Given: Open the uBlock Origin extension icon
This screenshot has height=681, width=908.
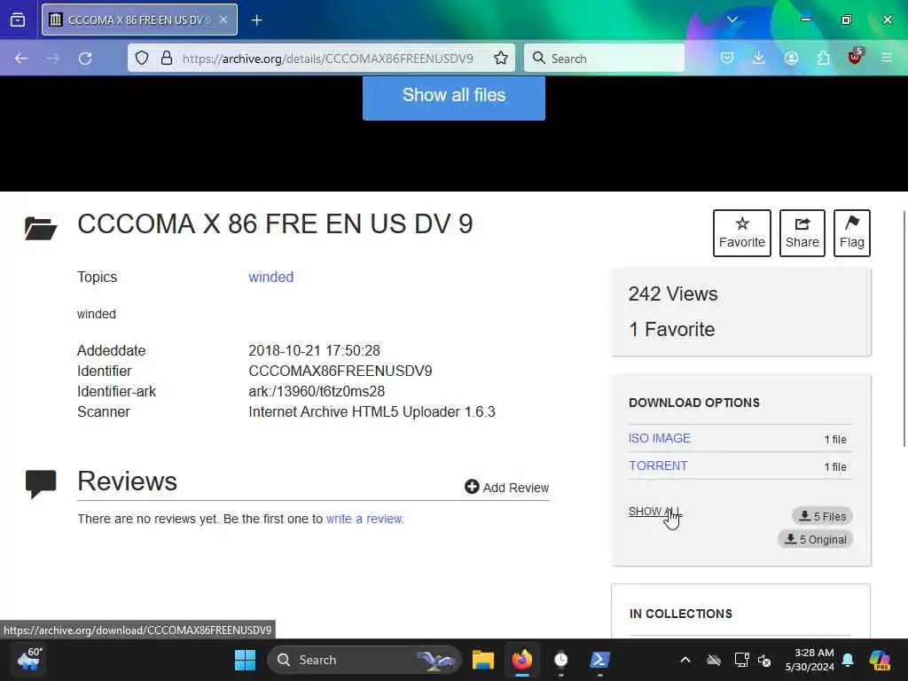Looking at the screenshot, I should (856, 57).
